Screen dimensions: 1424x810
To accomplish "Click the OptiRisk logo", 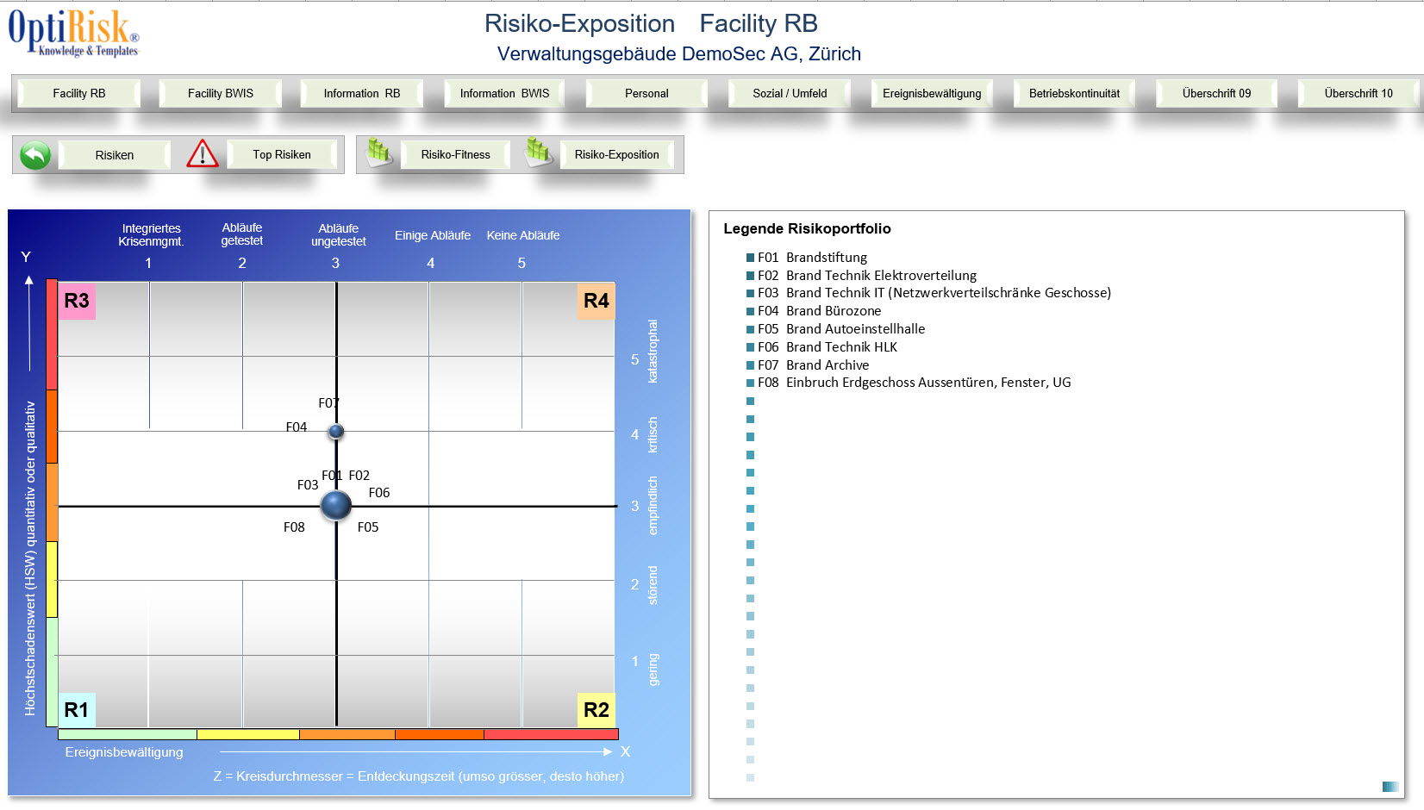I will click(x=73, y=33).
